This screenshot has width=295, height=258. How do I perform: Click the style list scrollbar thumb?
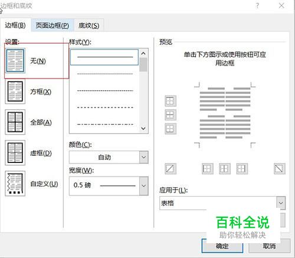click(143, 64)
